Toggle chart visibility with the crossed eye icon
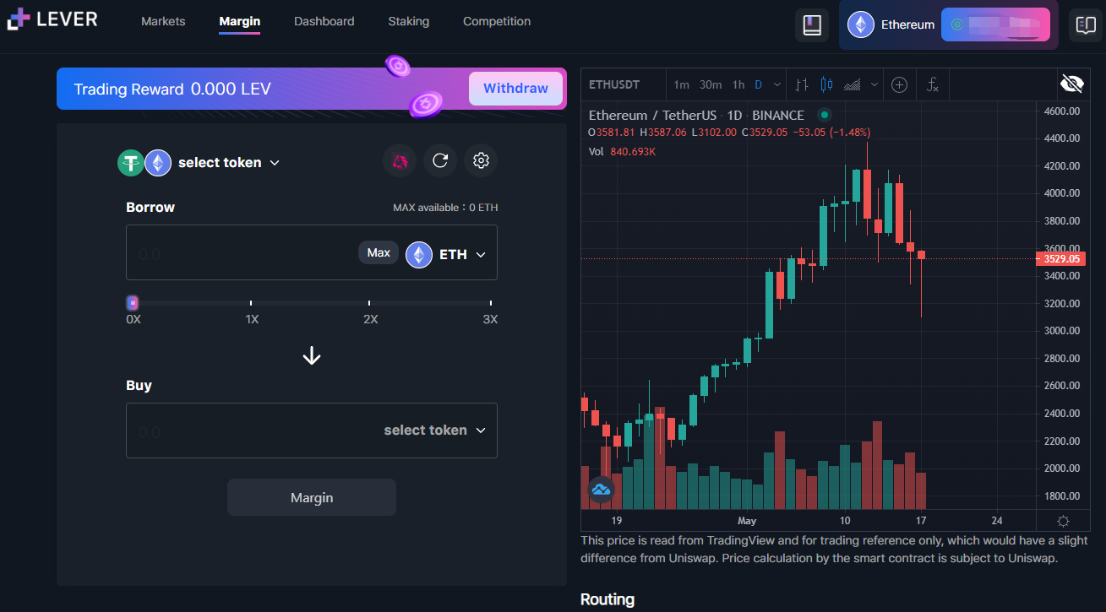The height and width of the screenshot is (612, 1106). (x=1071, y=84)
